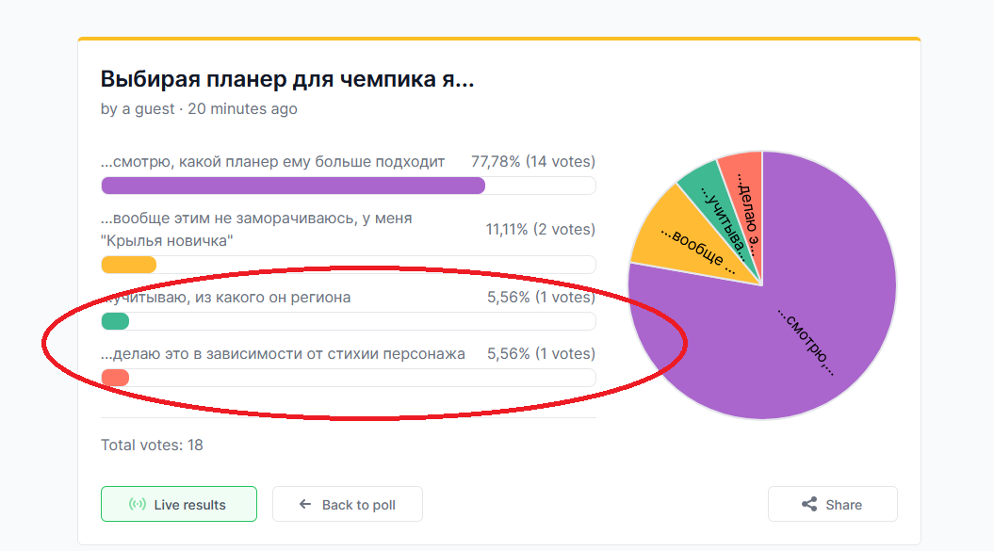Viewport: 994px width, 551px height.
Task: Click the Share network icon
Action: tap(809, 504)
